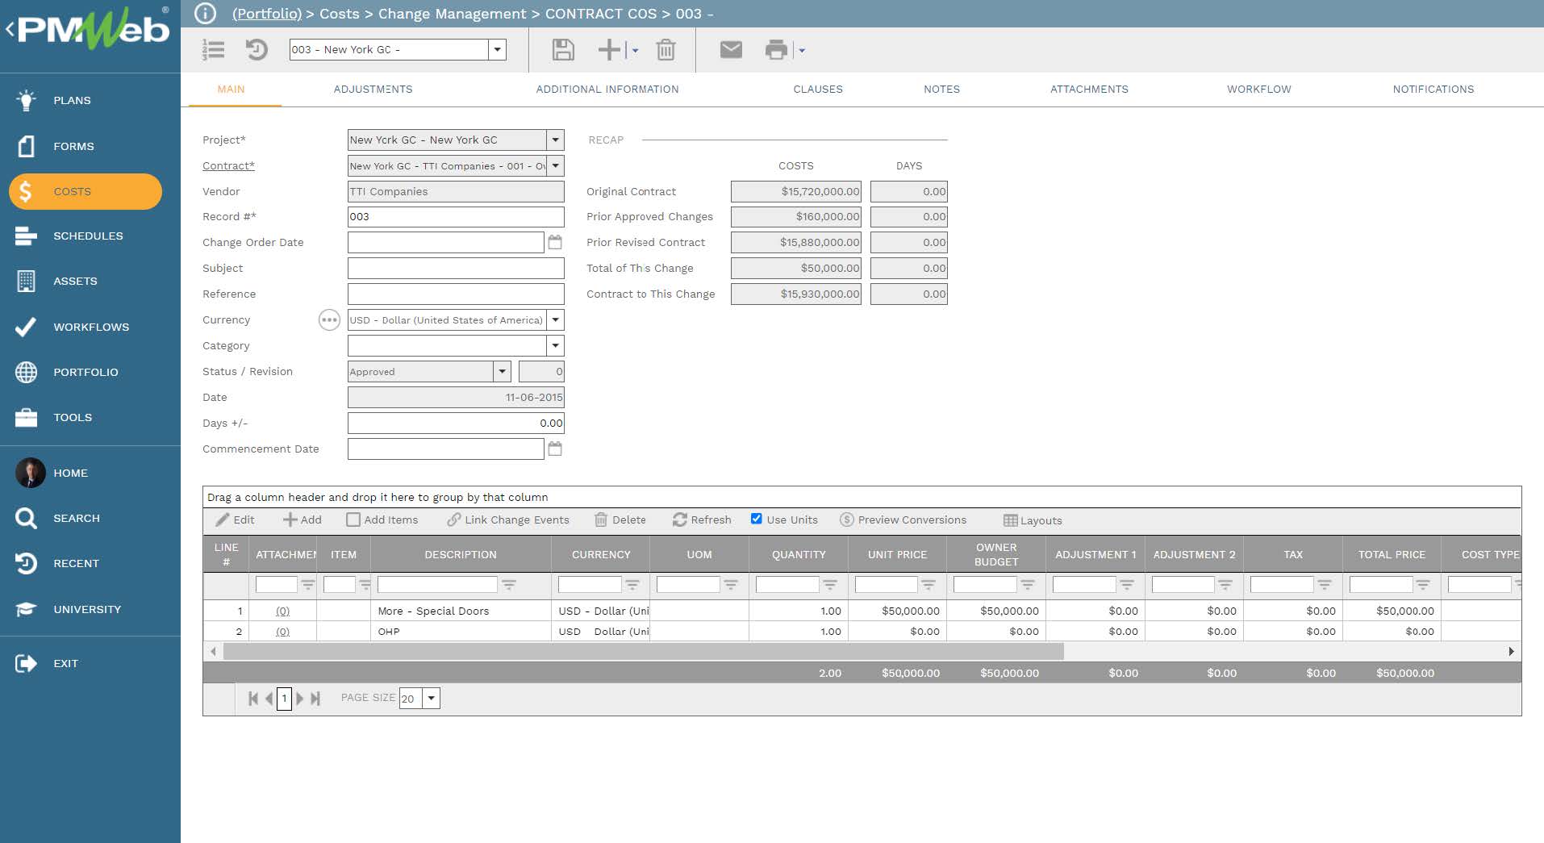The height and width of the screenshot is (843, 1544).
Task: Click Refresh in the grid toolbar
Action: (702, 520)
